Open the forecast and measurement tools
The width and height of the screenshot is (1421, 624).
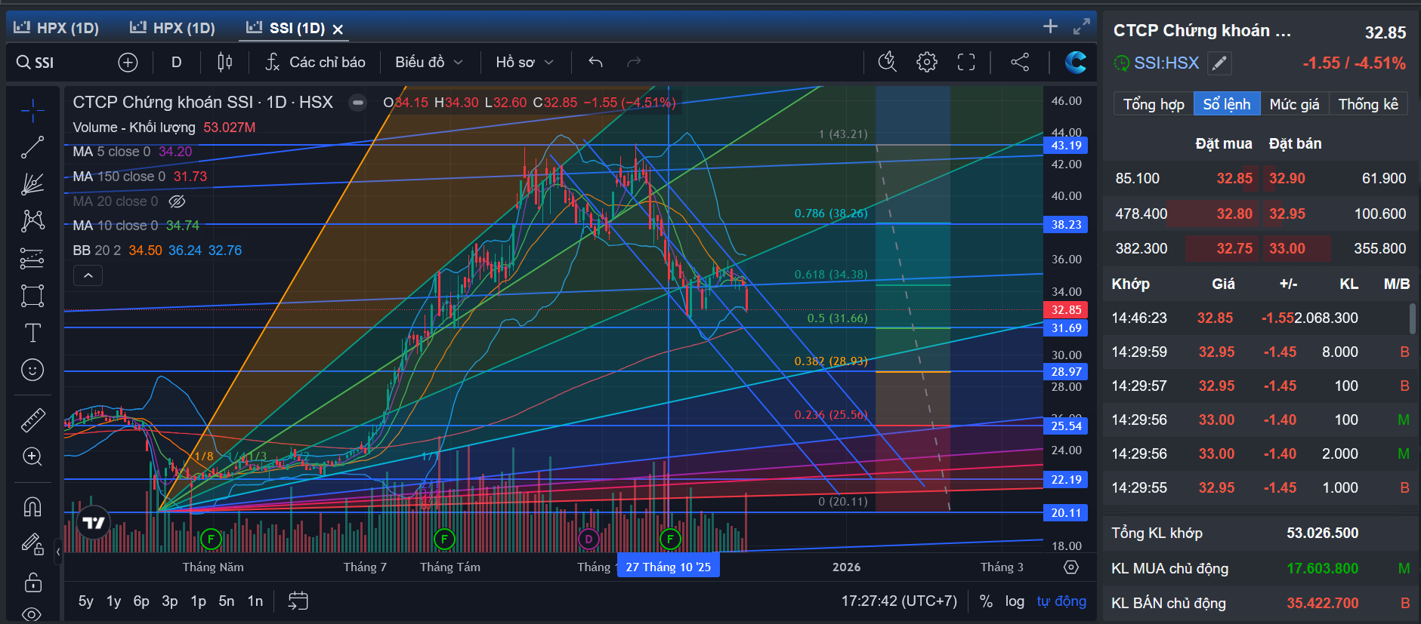pos(32,258)
